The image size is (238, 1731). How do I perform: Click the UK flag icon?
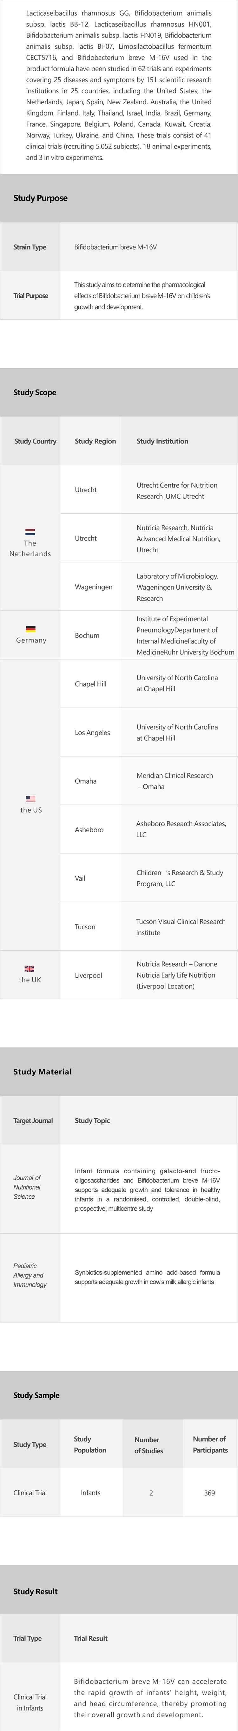click(x=30, y=968)
